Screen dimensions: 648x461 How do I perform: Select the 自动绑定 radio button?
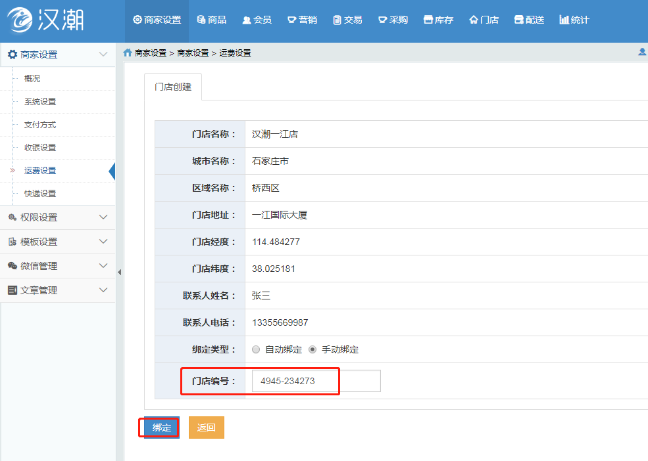[x=256, y=349]
